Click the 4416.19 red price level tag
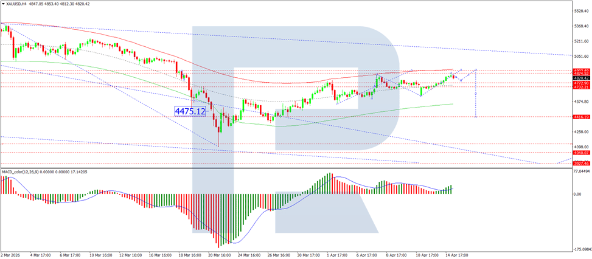This screenshot has height=259, width=592. click(582, 117)
